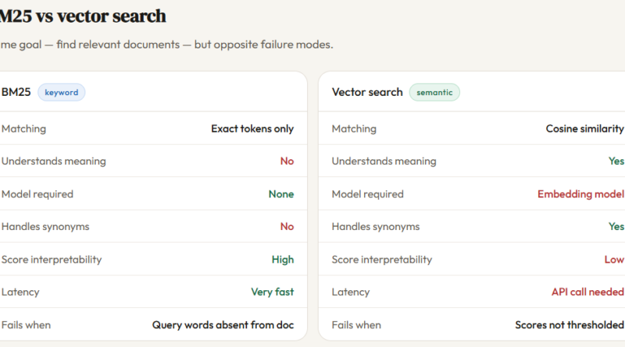Click 'Query words absent from doc' text
625x347 pixels.
tap(223, 324)
